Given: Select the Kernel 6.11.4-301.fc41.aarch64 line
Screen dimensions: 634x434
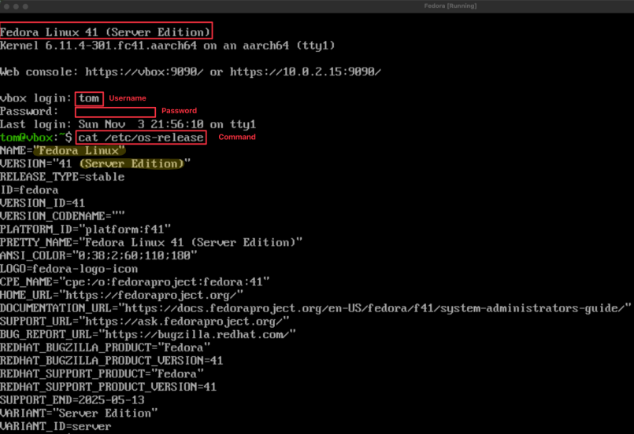Looking at the screenshot, I should (168, 46).
